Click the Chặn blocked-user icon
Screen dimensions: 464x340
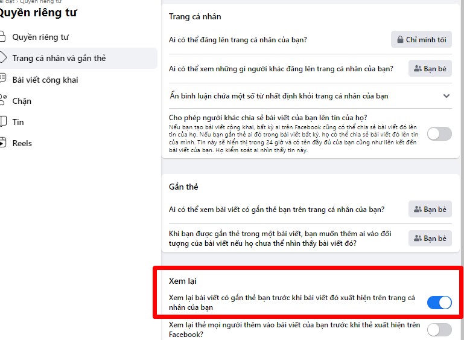(x=2, y=100)
